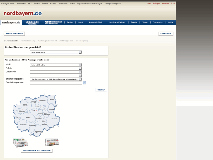The image size is (213, 160).
Task: Click Pegnitz on the region map
Action: pos(52,100)
